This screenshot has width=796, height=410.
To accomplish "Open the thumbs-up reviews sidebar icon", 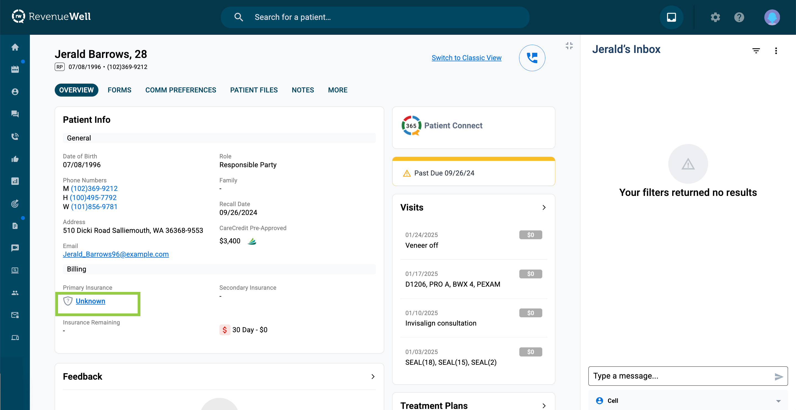I will click(15, 159).
